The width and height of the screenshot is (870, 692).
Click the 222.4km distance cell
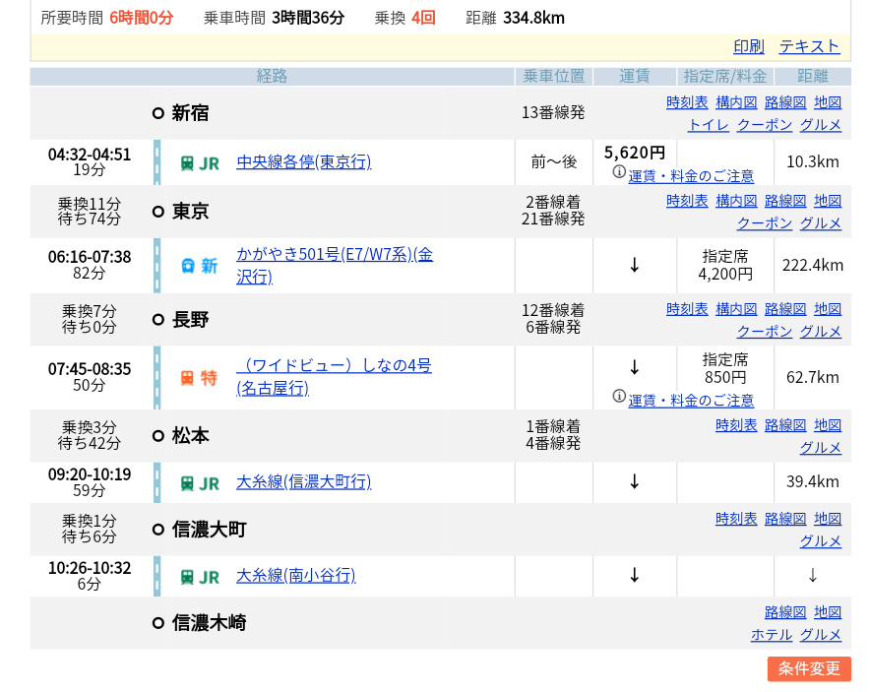812,265
